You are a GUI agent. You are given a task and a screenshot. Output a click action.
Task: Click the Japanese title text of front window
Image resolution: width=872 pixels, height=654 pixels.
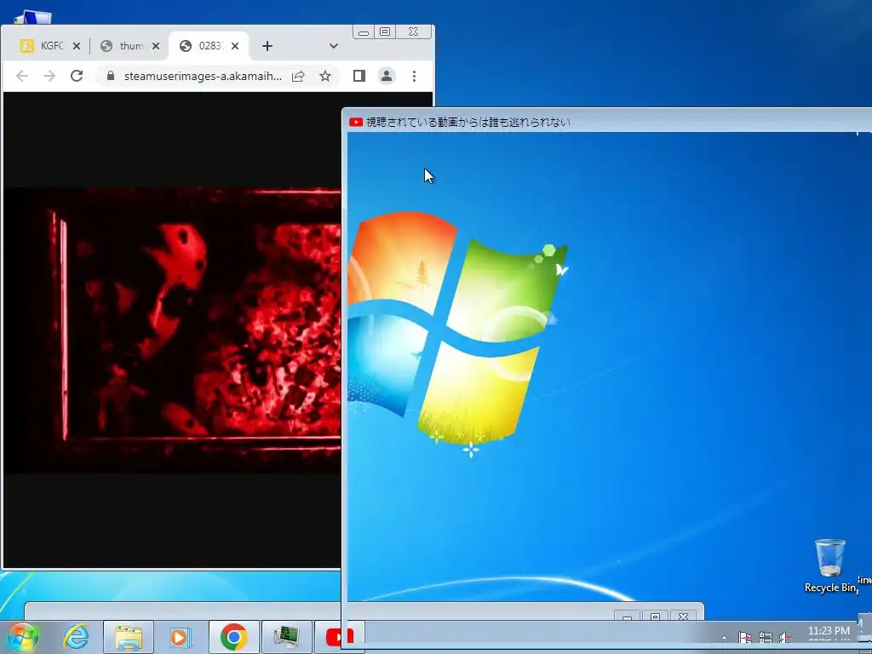click(468, 123)
